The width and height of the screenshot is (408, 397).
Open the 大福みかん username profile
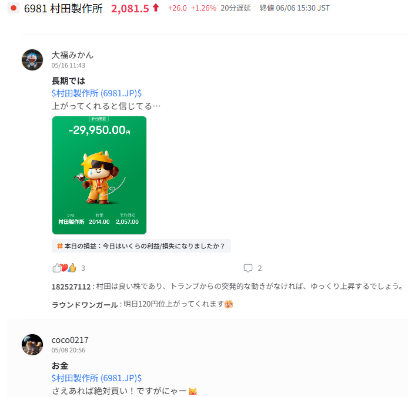pos(72,55)
